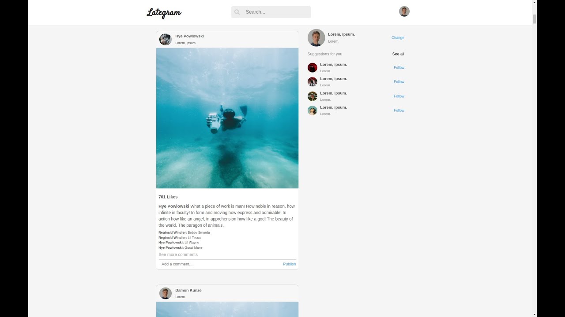Click the second suggested user's avatar
565x317 pixels.
(313, 82)
